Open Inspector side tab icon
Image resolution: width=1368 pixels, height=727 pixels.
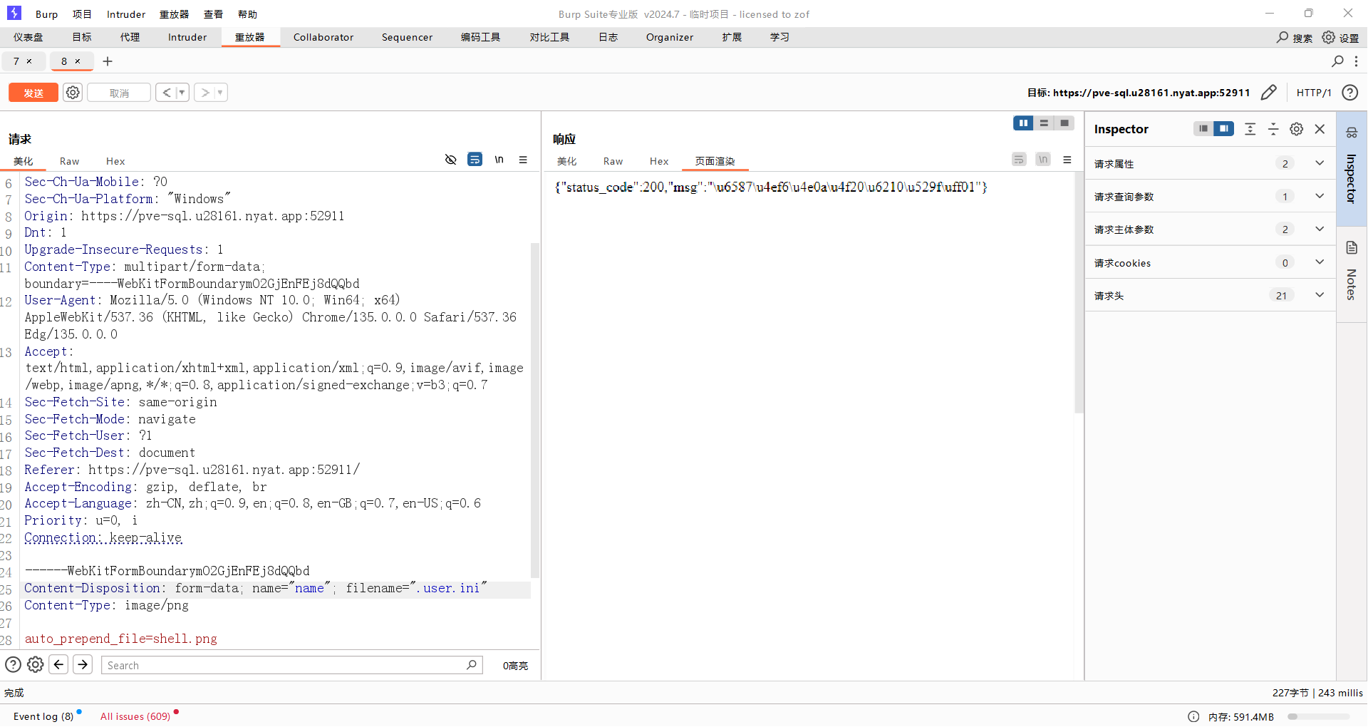[x=1352, y=132]
